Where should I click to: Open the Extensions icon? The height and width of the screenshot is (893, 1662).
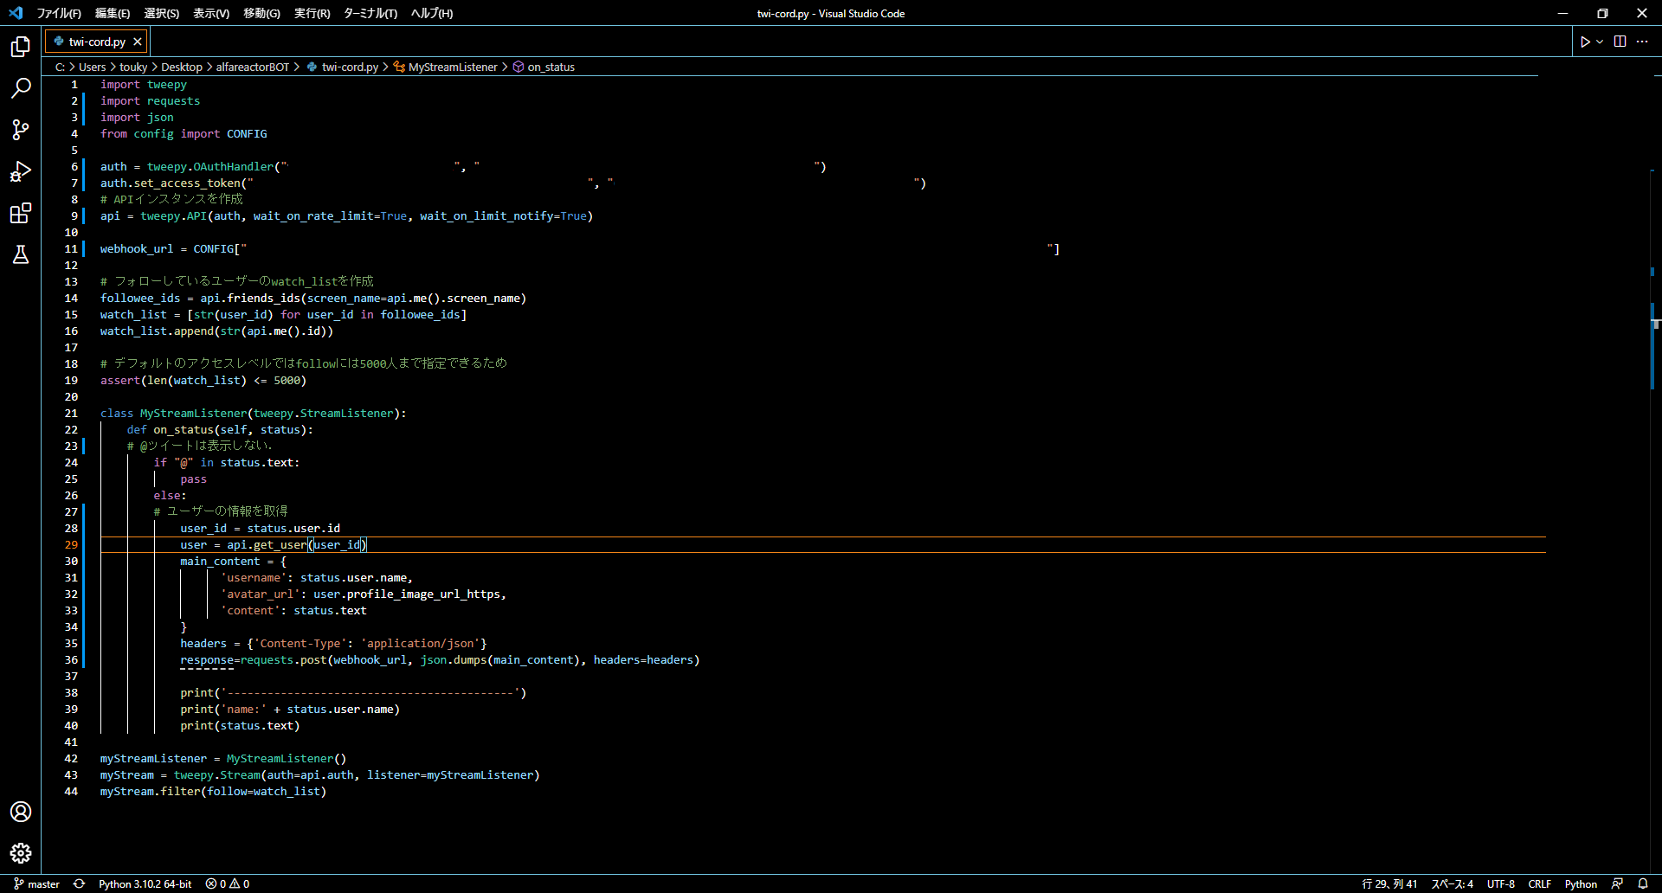21,213
